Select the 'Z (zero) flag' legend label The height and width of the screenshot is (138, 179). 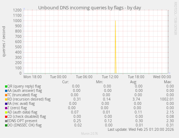coord(17,108)
